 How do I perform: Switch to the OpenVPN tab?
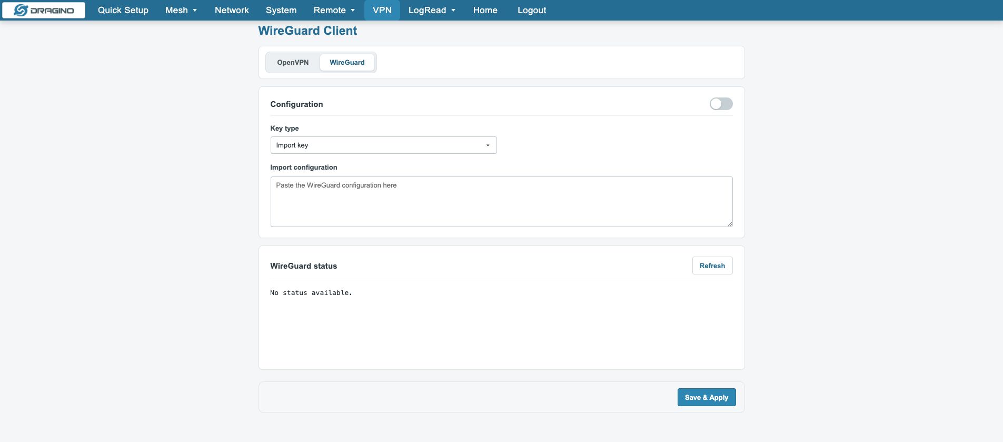(293, 62)
